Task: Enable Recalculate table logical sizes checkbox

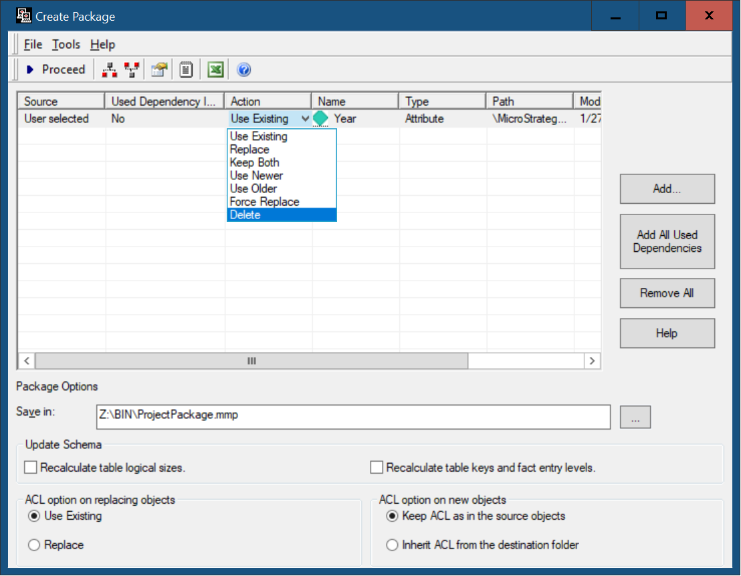Action: click(31, 468)
